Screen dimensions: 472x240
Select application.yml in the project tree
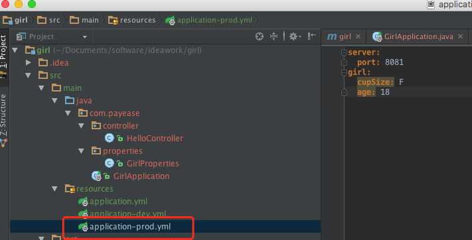[119, 202]
